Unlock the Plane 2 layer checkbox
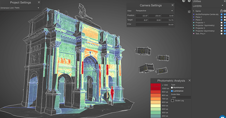Image resolution: width=226 pixels, height=118 pixels. coord(221,20)
